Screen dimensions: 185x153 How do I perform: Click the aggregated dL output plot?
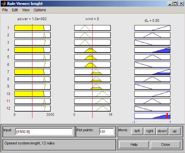152,116
